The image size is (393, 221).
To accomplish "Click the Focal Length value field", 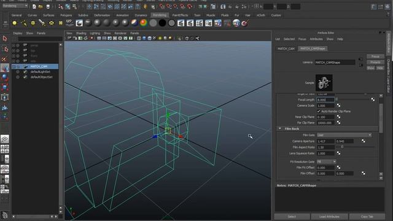I will tap(325, 99).
